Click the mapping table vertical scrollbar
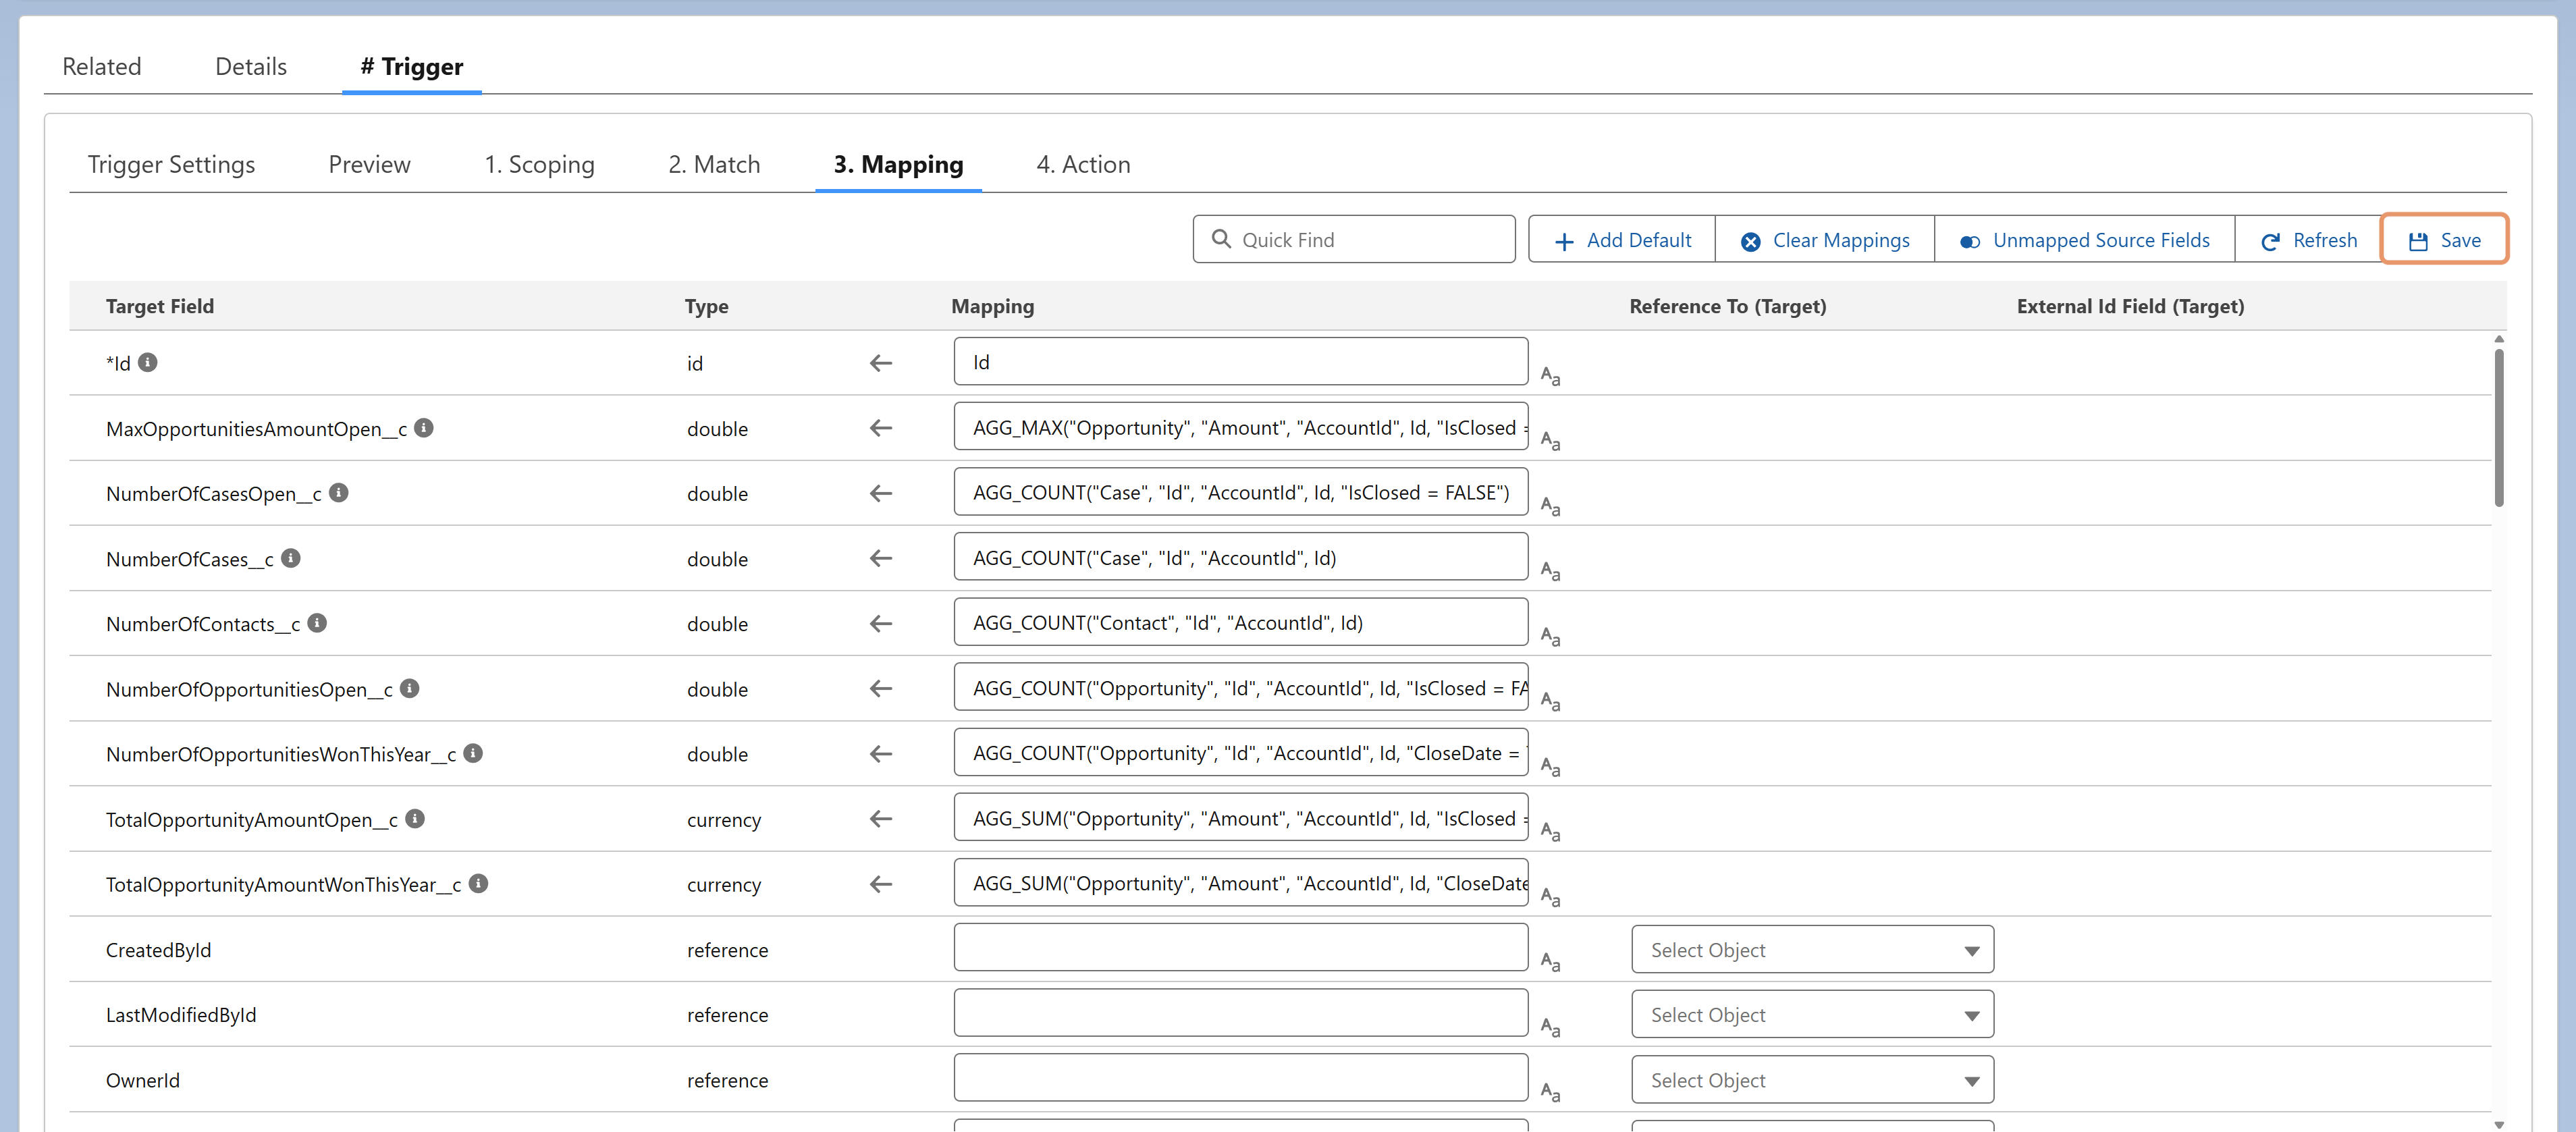 click(2499, 428)
